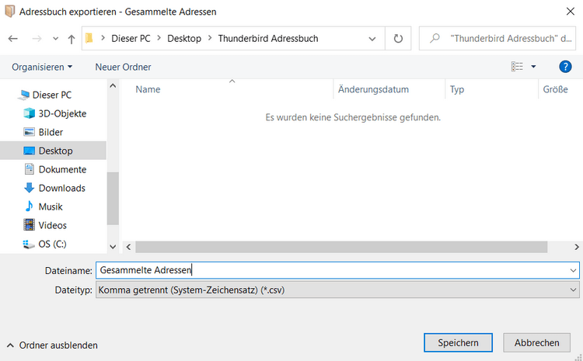Sort by the Änderungsdatum column header
The height and width of the screenshot is (361, 583).
click(x=373, y=89)
